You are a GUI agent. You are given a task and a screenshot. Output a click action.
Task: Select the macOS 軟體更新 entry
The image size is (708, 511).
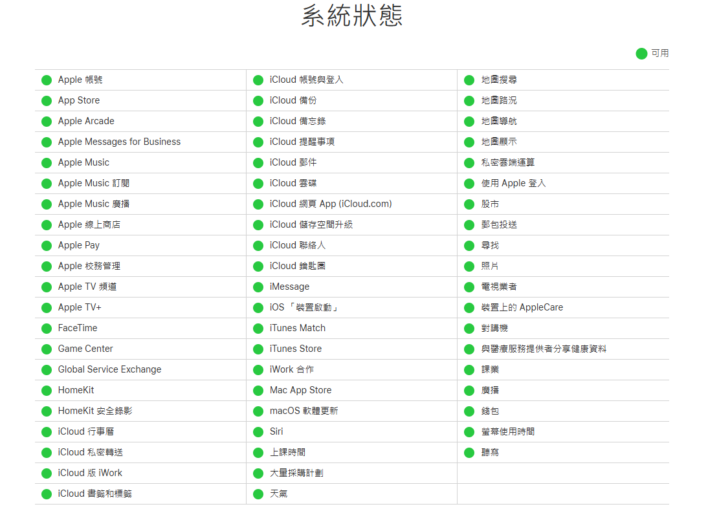[304, 411]
